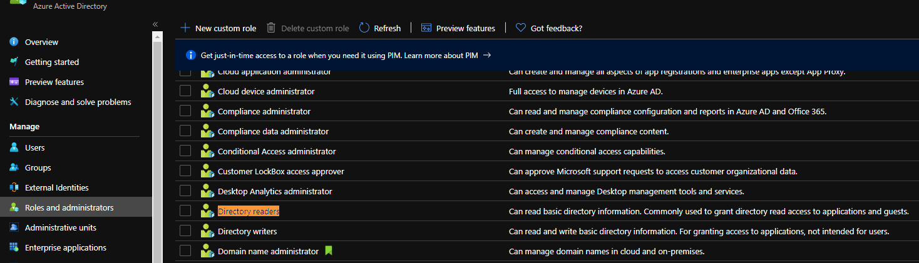Click the role icon beside Domain name administrator
919x263 pixels.
coord(207,251)
